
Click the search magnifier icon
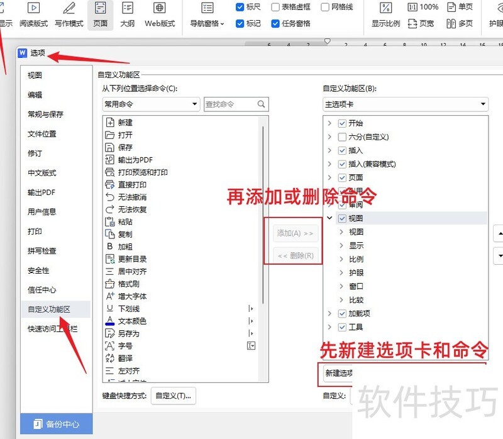(261, 104)
